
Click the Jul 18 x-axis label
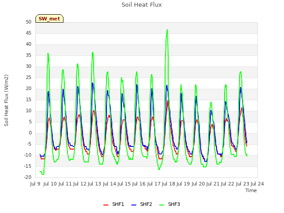point(169,184)
